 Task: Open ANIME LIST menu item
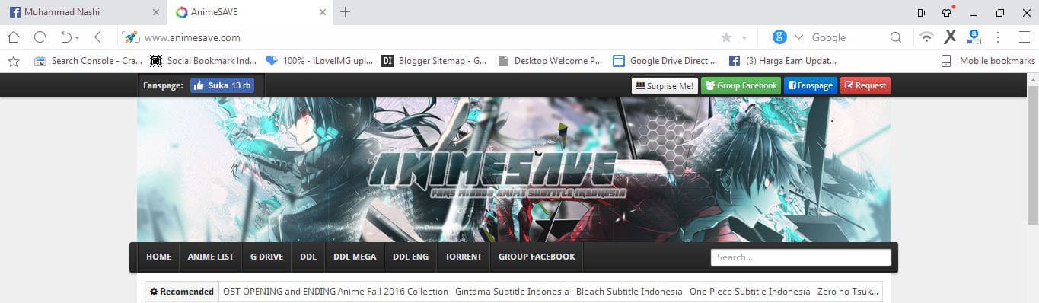pos(210,257)
